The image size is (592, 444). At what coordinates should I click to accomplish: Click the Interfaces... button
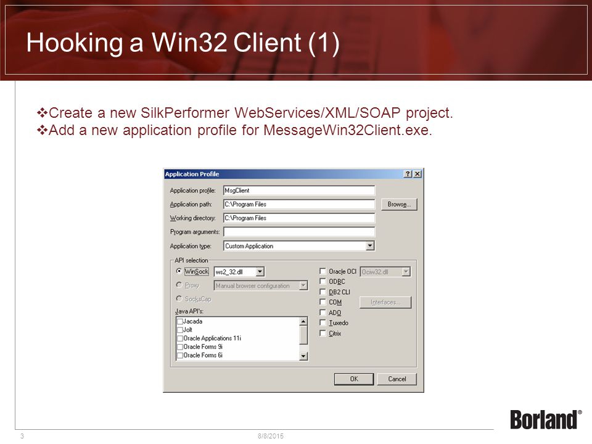(385, 302)
